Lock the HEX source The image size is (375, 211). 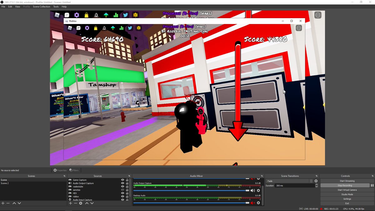coord(127,193)
